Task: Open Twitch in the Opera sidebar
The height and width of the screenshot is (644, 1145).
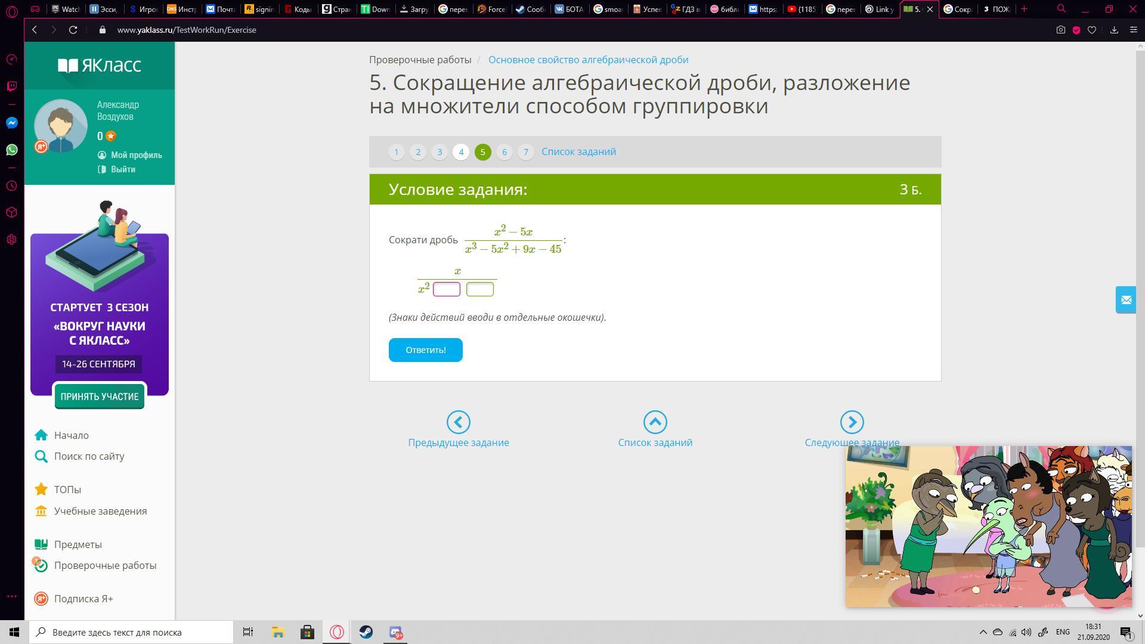Action: (12, 86)
